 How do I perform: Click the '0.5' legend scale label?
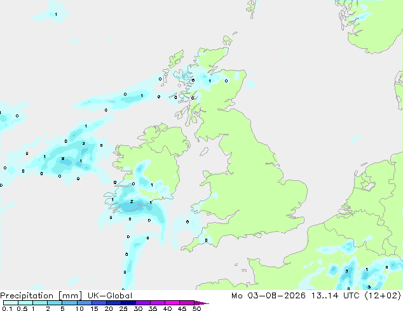tap(22, 308)
